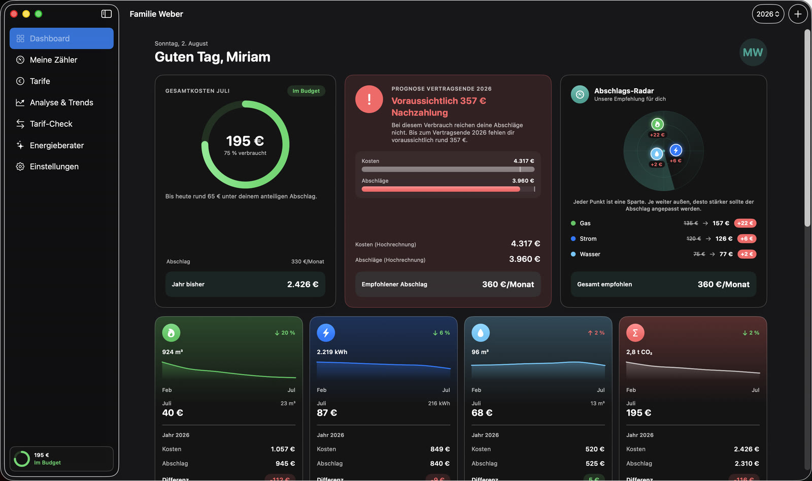Image resolution: width=812 pixels, height=481 pixels.
Task: Click the Familie Weber title
Action: pos(156,14)
